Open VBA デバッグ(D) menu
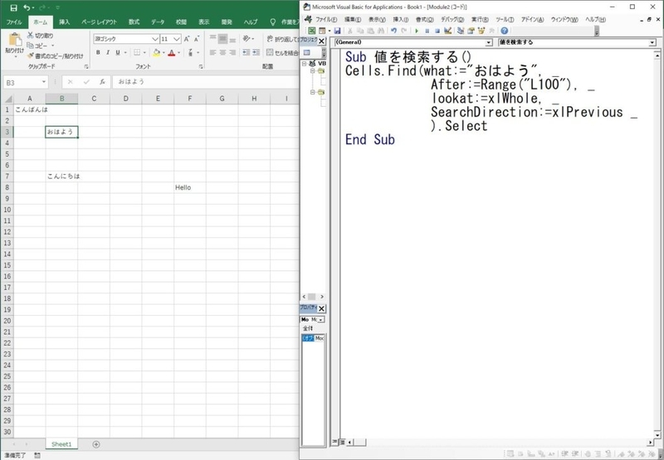The width and height of the screenshot is (664, 460). [x=452, y=19]
